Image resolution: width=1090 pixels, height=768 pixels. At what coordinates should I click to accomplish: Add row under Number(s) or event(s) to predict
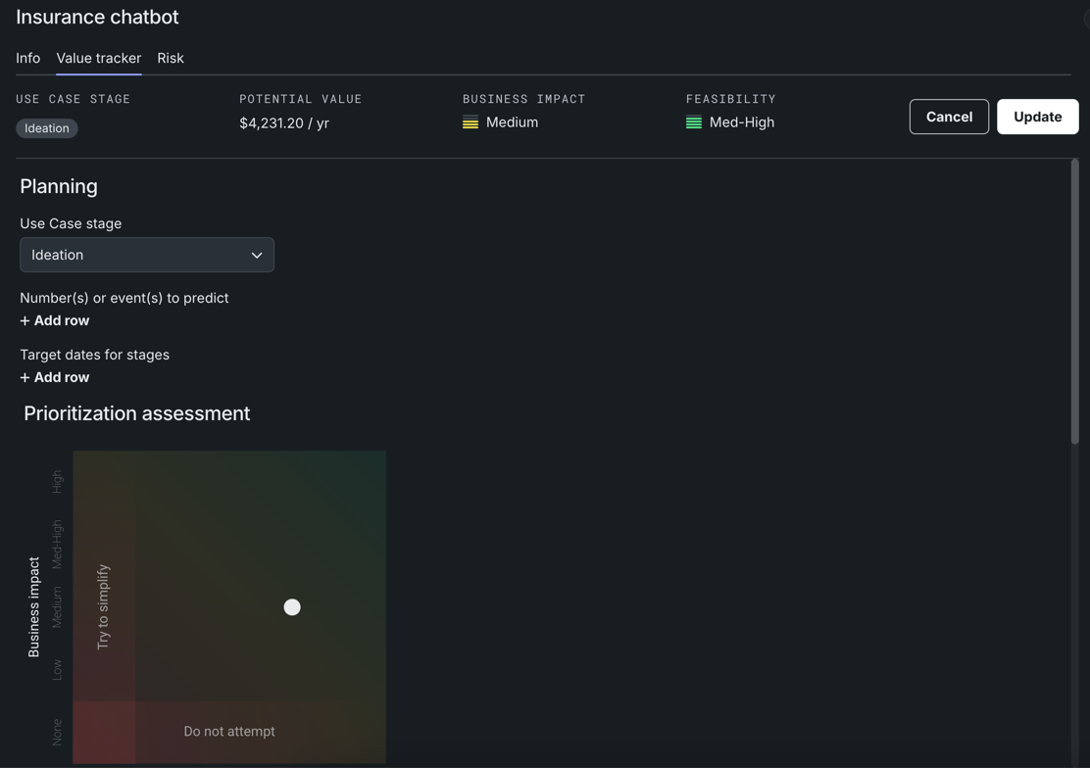tap(55, 320)
